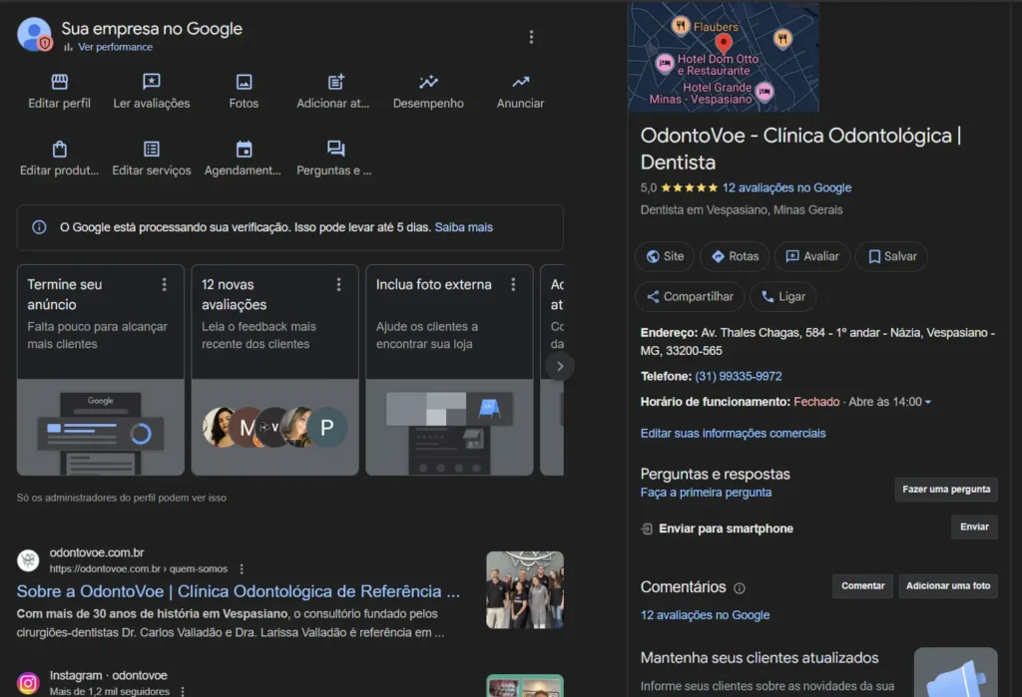The width and height of the screenshot is (1022, 697).
Task: Show next cards with right arrow chevron
Action: (559, 366)
